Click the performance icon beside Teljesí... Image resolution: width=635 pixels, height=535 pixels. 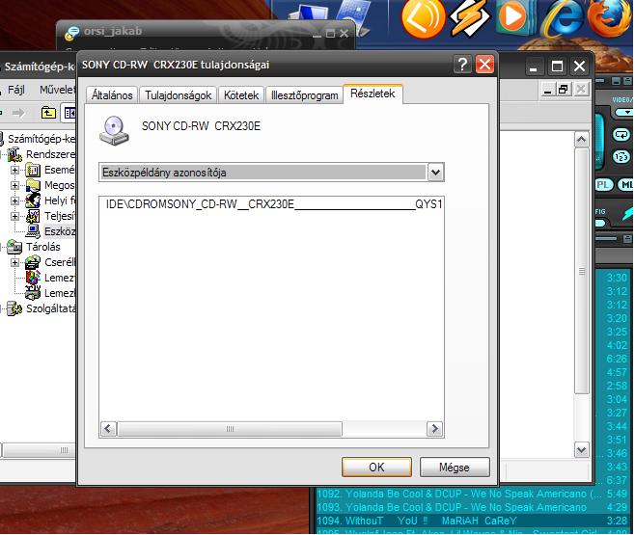point(33,216)
